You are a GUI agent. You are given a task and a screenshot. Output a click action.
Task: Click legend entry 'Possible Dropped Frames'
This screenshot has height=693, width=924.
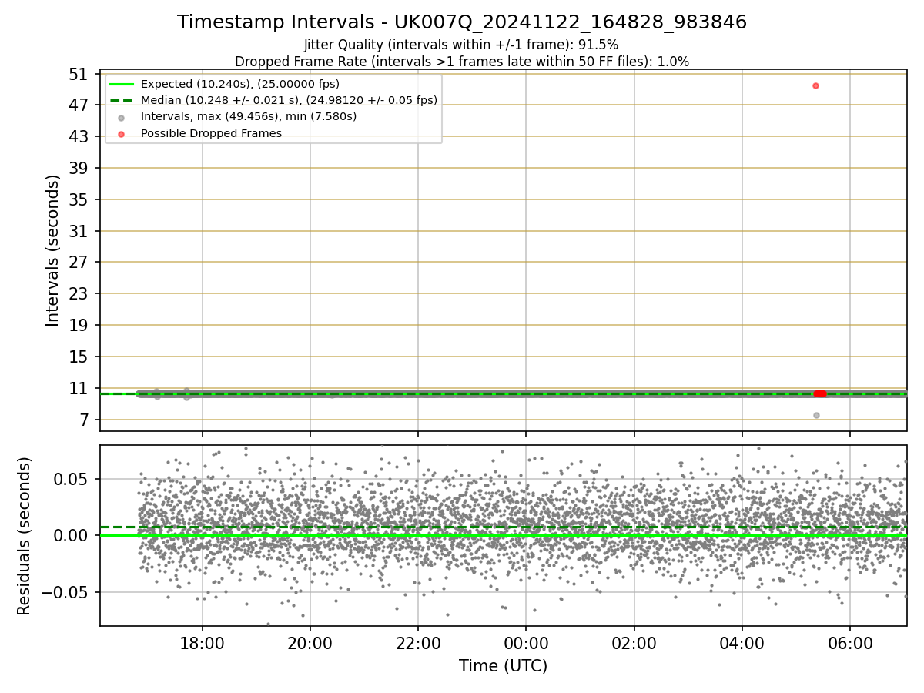(211, 133)
